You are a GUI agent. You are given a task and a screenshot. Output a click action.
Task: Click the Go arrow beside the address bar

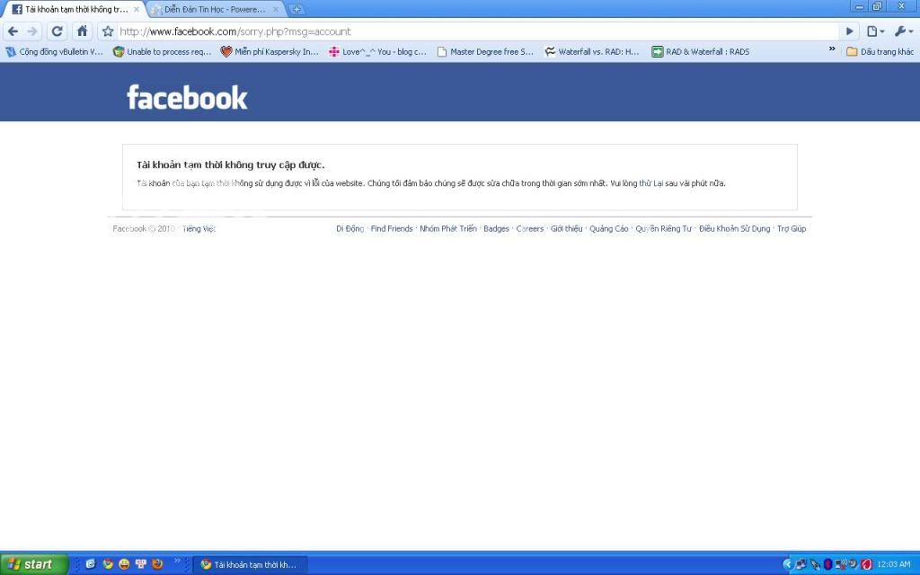pos(849,31)
